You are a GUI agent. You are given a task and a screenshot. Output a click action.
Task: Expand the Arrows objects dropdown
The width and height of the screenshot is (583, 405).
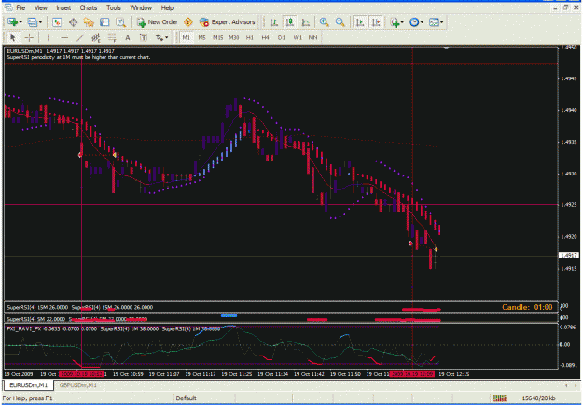pos(166,37)
